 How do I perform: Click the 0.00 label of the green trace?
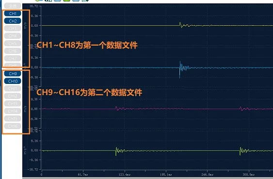click(34, 150)
